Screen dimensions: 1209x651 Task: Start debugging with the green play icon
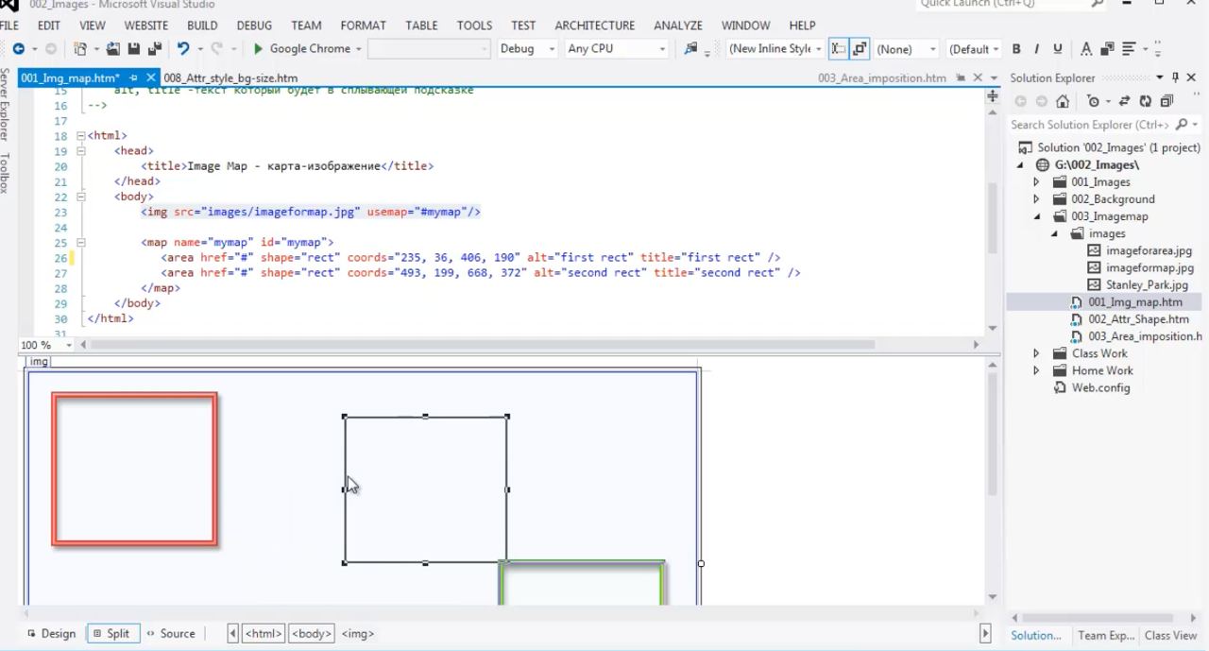pyautogui.click(x=258, y=49)
